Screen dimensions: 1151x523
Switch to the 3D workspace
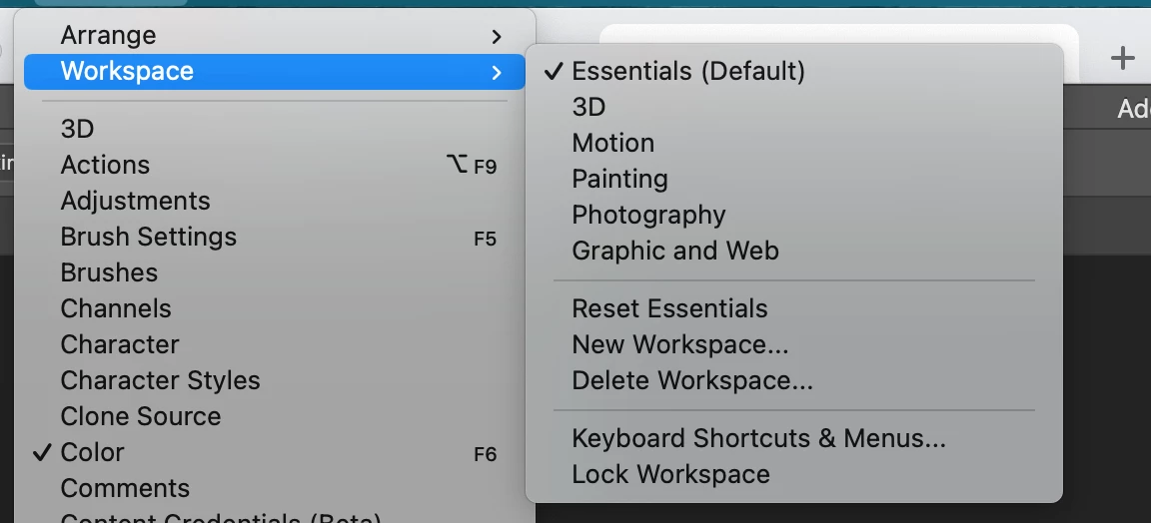[x=588, y=108]
